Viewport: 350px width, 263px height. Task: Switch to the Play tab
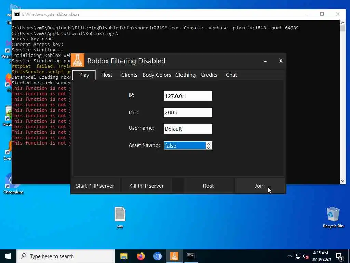tap(84, 75)
